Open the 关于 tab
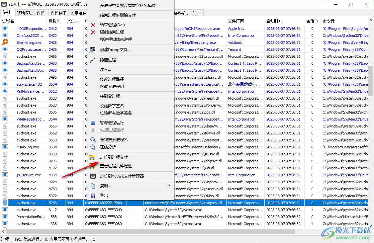374x243 pixels. [196, 13]
